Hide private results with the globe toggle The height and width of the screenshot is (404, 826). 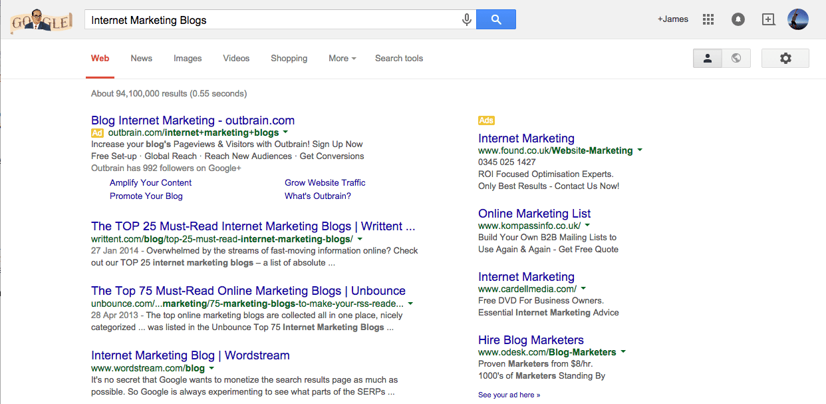(x=736, y=58)
